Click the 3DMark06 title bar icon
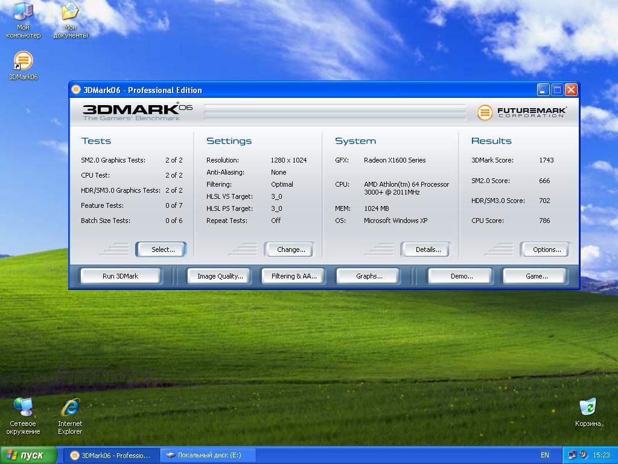 [75, 90]
